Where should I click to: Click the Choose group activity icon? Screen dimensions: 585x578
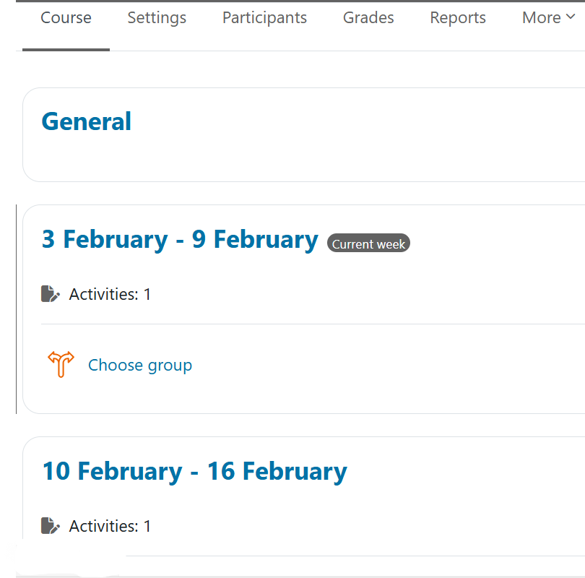61,365
